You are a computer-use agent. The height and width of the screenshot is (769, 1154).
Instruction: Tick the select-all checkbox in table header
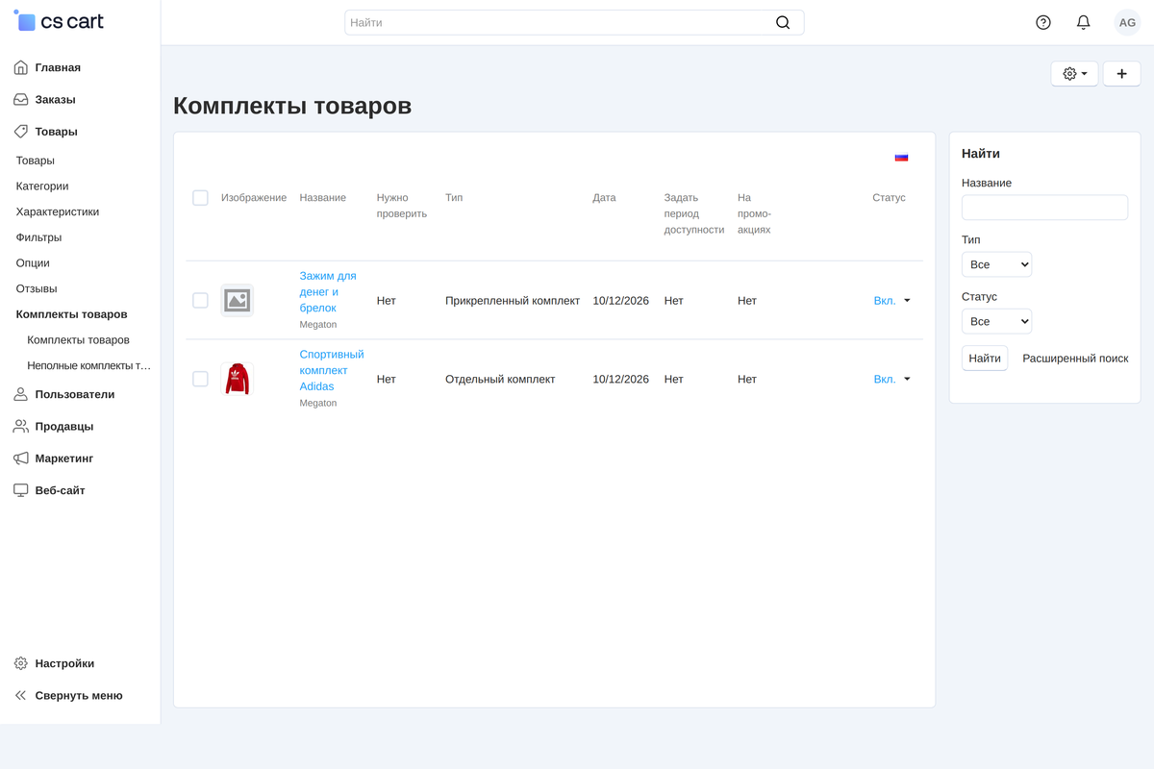200,198
